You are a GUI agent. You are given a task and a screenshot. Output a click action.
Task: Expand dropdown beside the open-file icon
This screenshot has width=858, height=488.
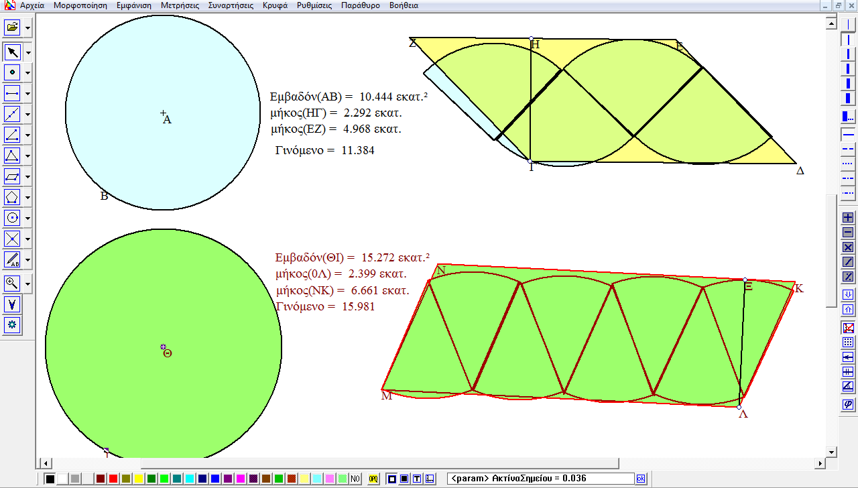pos(27,29)
